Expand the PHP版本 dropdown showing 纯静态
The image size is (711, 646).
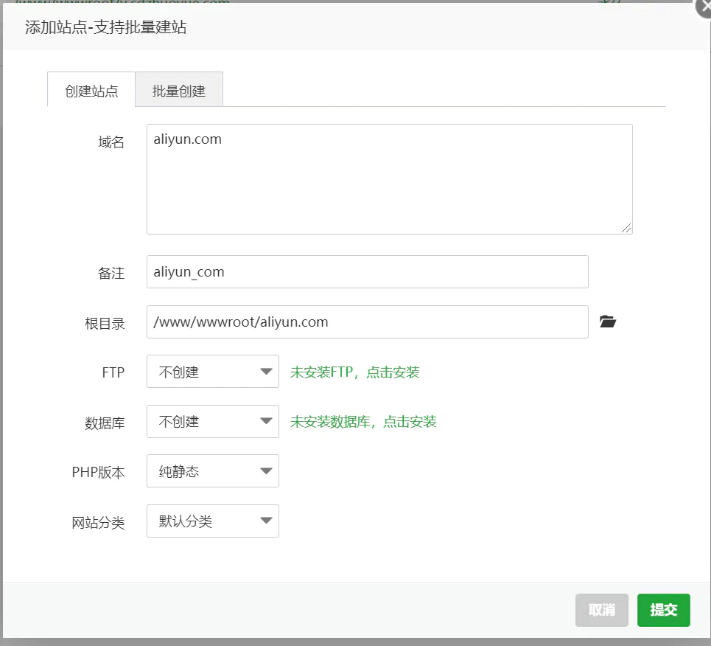pos(213,471)
